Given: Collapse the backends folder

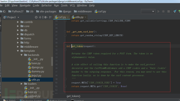Looking at the screenshot, I should click(x=22, y=55).
